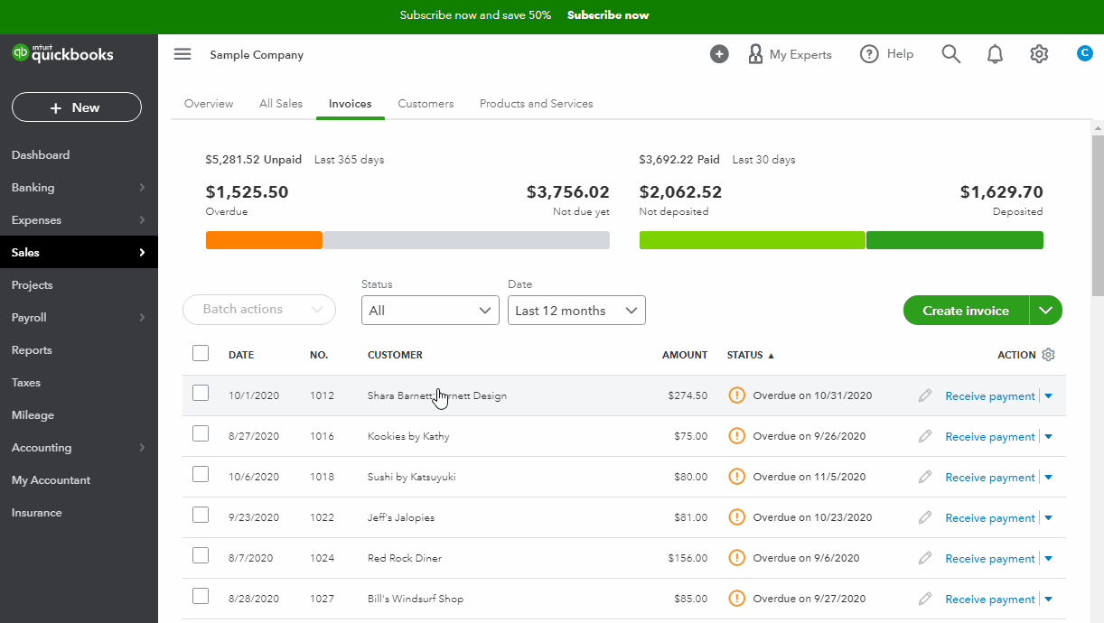This screenshot has height=623, width=1104.
Task: Select checkbox for Sushi by Katsuyuki invoice
Action: (201, 474)
